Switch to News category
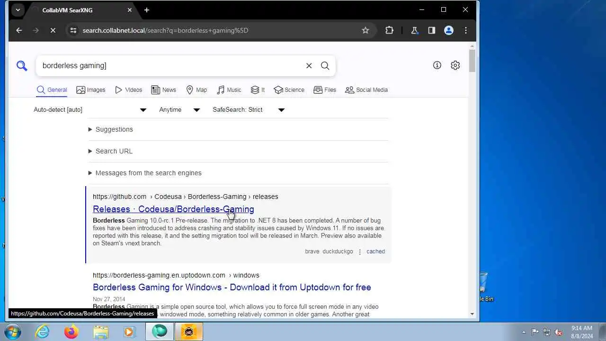This screenshot has height=341, width=606. pyautogui.click(x=163, y=90)
